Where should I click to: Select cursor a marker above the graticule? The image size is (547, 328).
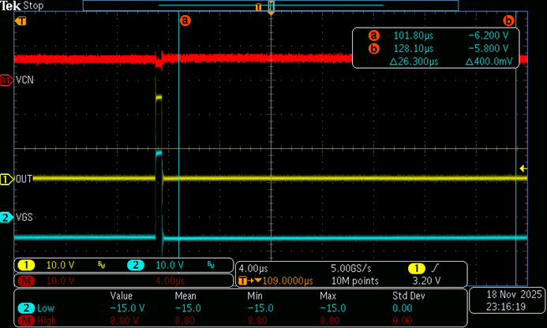(185, 20)
